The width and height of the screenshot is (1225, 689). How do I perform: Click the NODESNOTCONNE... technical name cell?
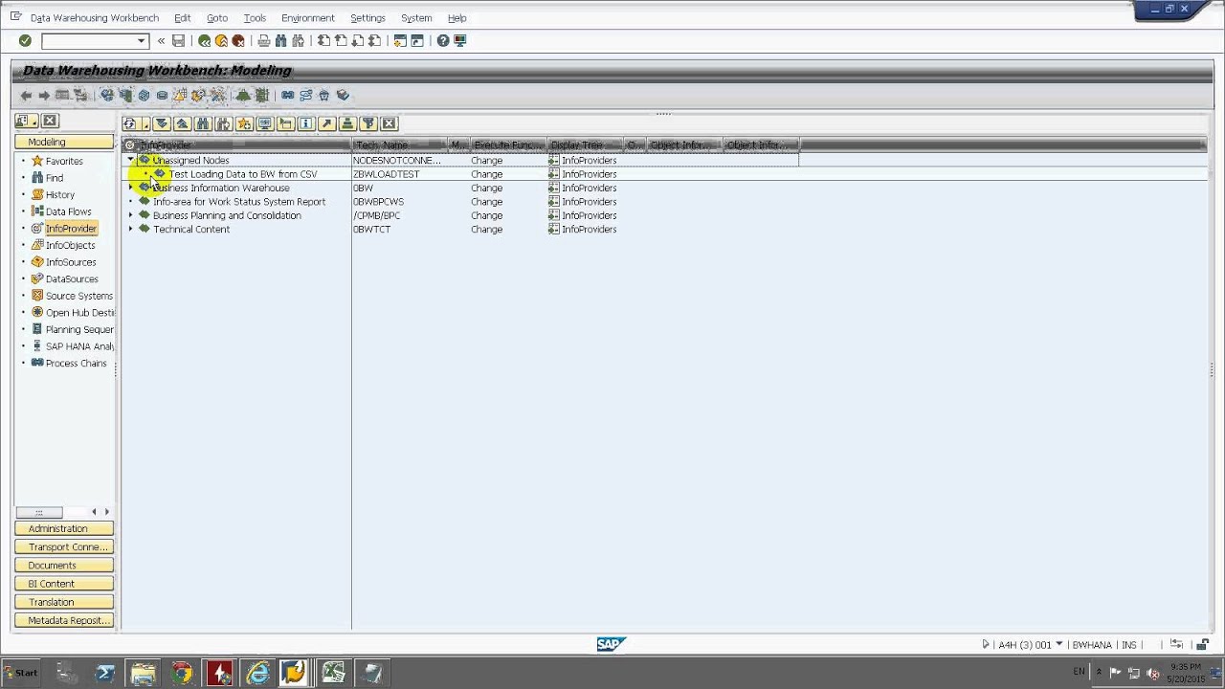pyautogui.click(x=396, y=161)
